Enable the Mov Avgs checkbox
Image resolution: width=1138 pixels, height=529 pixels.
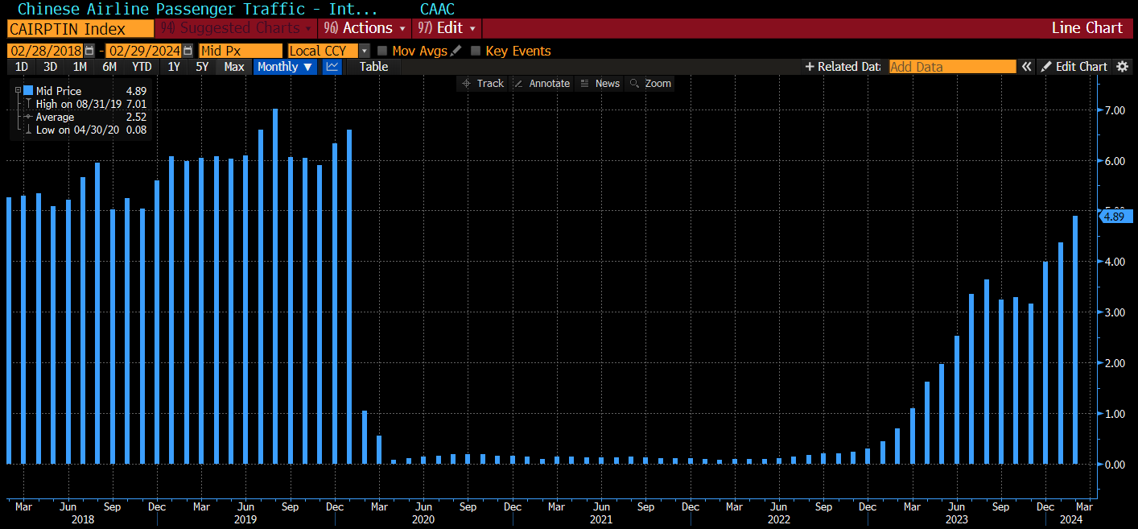[x=382, y=51]
